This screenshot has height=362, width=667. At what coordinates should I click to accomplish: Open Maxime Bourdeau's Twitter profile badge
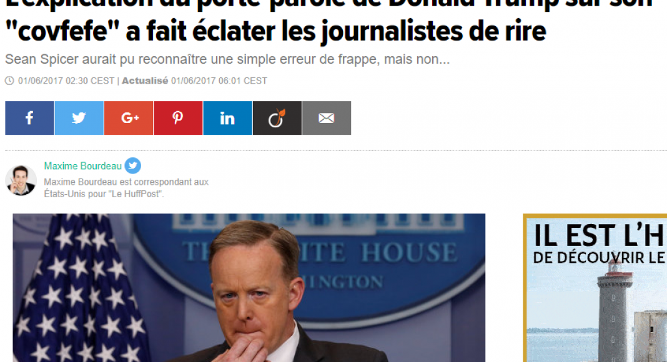(133, 165)
